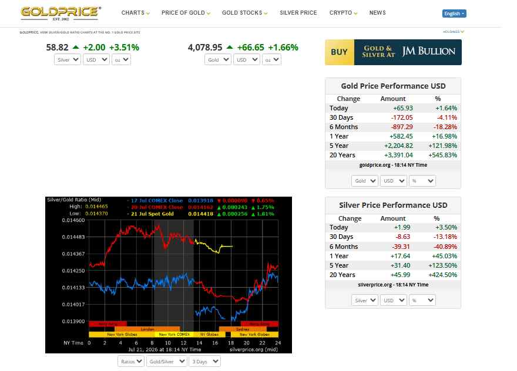
Task: Click the 21 Jul Spot Gold legend entry
Action: (x=152, y=214)
